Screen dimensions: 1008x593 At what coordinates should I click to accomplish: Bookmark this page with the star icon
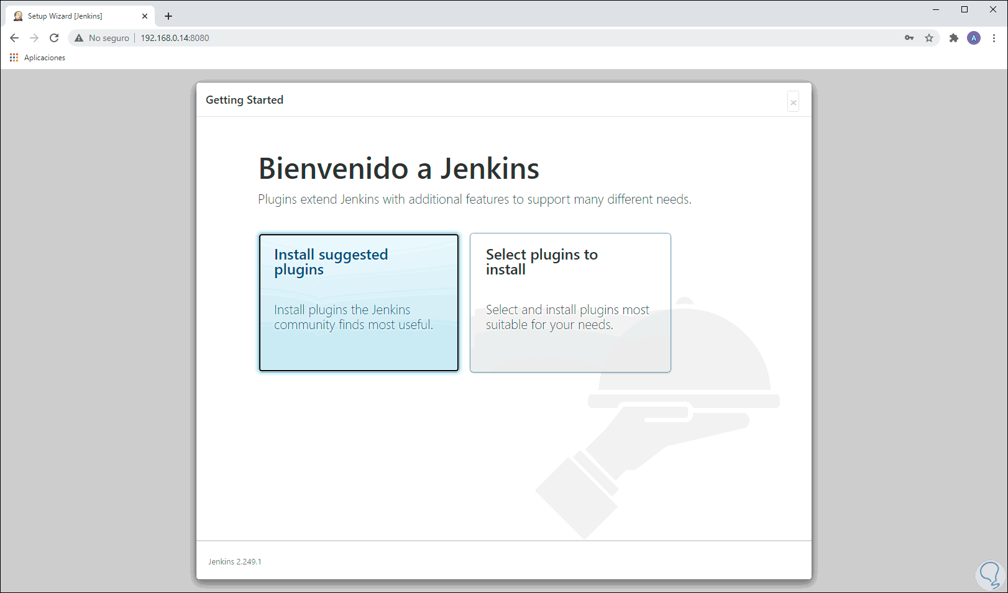(929, 38)
